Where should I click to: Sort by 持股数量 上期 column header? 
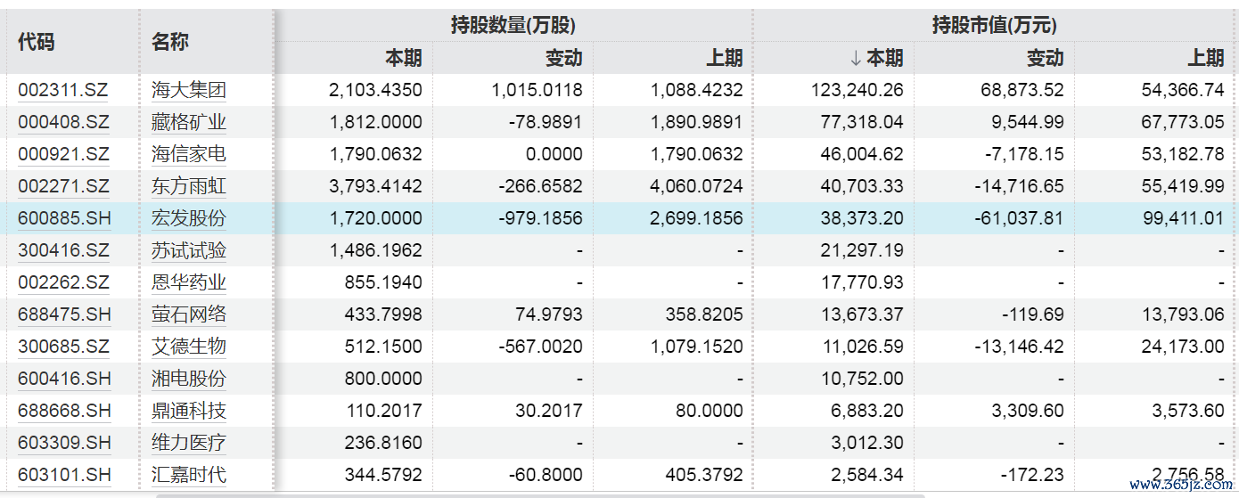point(725,58)
